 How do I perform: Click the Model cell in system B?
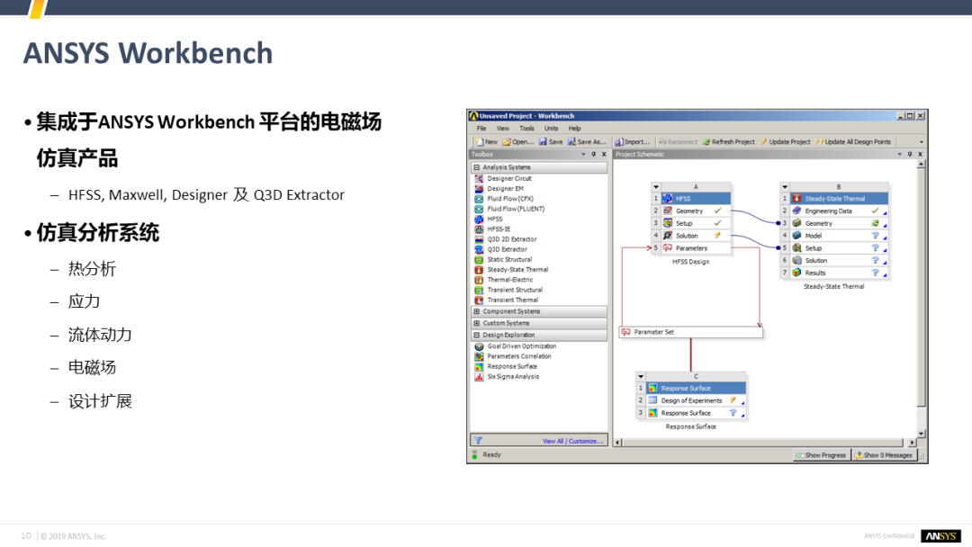(x=839, y=236)
